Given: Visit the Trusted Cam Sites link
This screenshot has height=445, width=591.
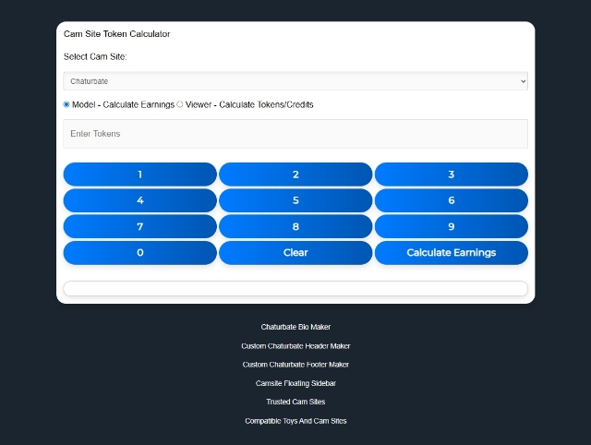Looking at the screenshot, I should click(295, 402).
